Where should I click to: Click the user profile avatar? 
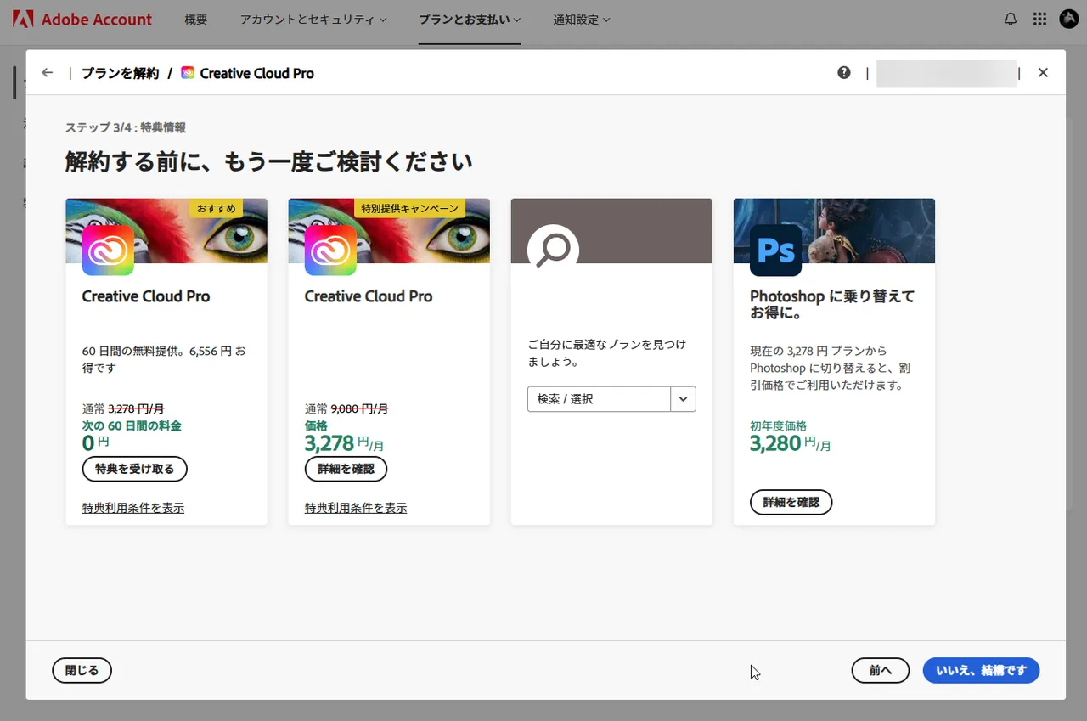coord(1068,20)
